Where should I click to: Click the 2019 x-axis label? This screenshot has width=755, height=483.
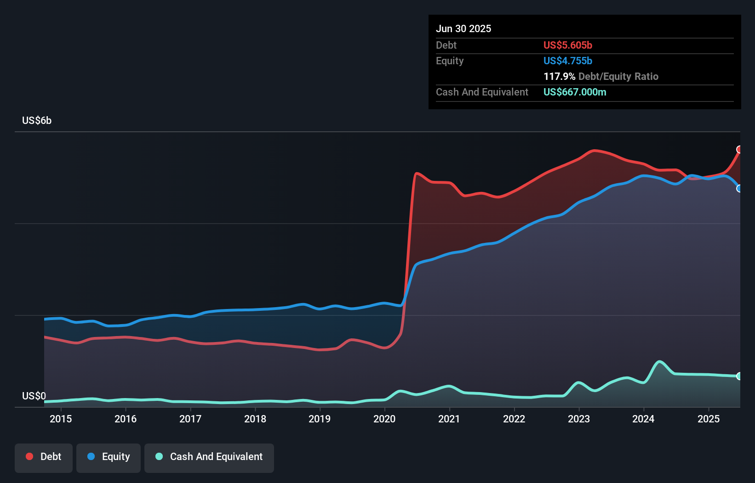(x=320, y=419)
